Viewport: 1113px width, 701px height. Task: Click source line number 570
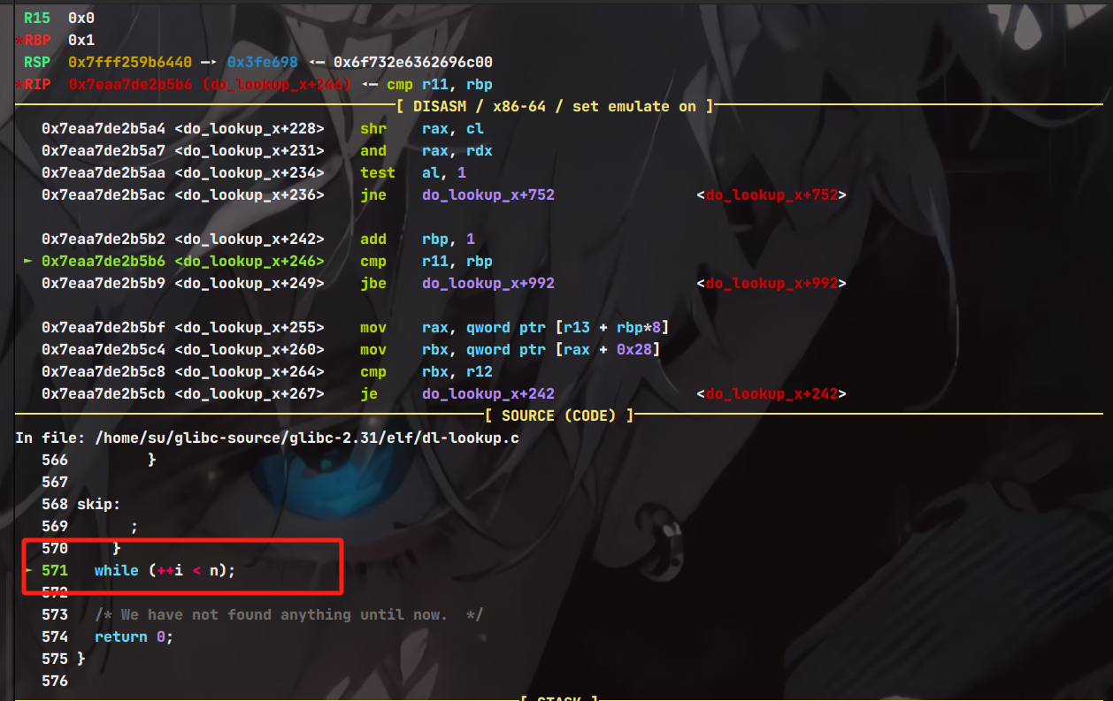pos(55,548)
